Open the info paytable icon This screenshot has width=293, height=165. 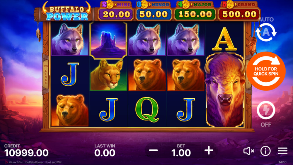(x=265, y=151)
